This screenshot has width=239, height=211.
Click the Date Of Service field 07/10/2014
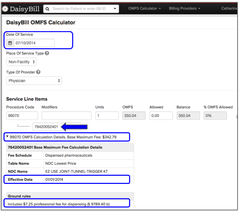point(34,43)
